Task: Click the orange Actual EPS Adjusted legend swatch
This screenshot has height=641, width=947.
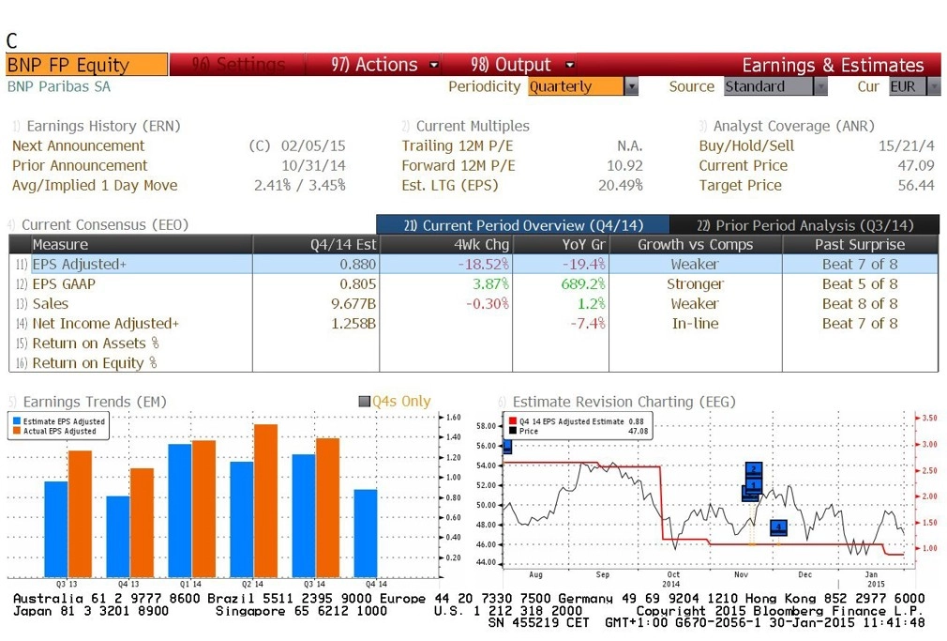Action: tap(17, 431)
